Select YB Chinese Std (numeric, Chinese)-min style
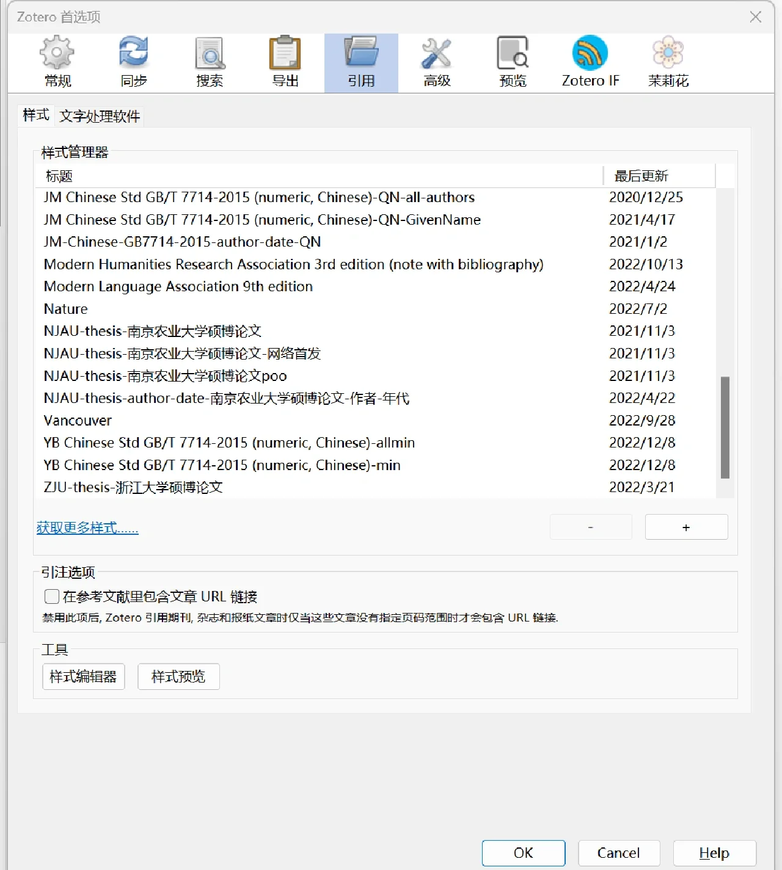This screenshot has height=870, width=782. click(x=375, y=465)
